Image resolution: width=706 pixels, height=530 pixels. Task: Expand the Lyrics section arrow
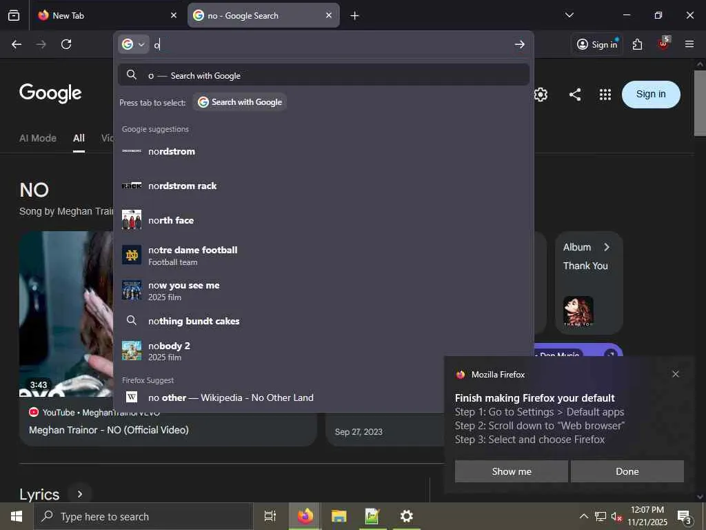[x=80, y=494]
